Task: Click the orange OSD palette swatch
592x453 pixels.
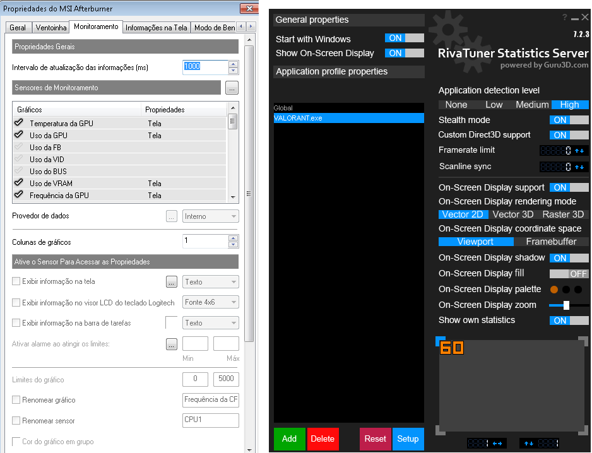Action: (x=554, y=290)
